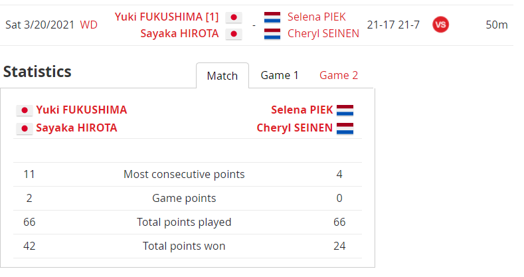Click Netherlands flag next to Selena PIEK in Statistics
Image resolution: width=524 pixels, height=277 pixels.
pos(345,110)
